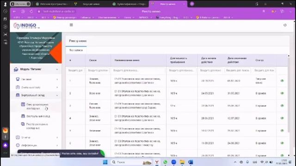
Task: Switch to the Текущее меню browser tab
Action: [x=91, y=4]
